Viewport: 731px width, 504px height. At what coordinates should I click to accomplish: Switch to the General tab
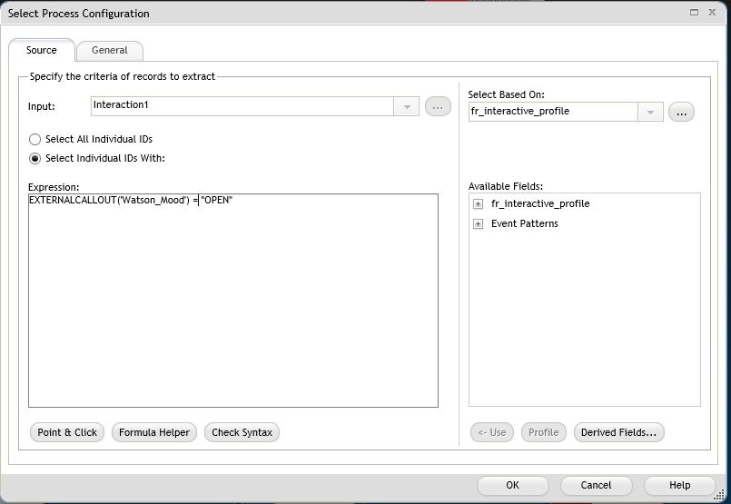(x=110, y=50)
